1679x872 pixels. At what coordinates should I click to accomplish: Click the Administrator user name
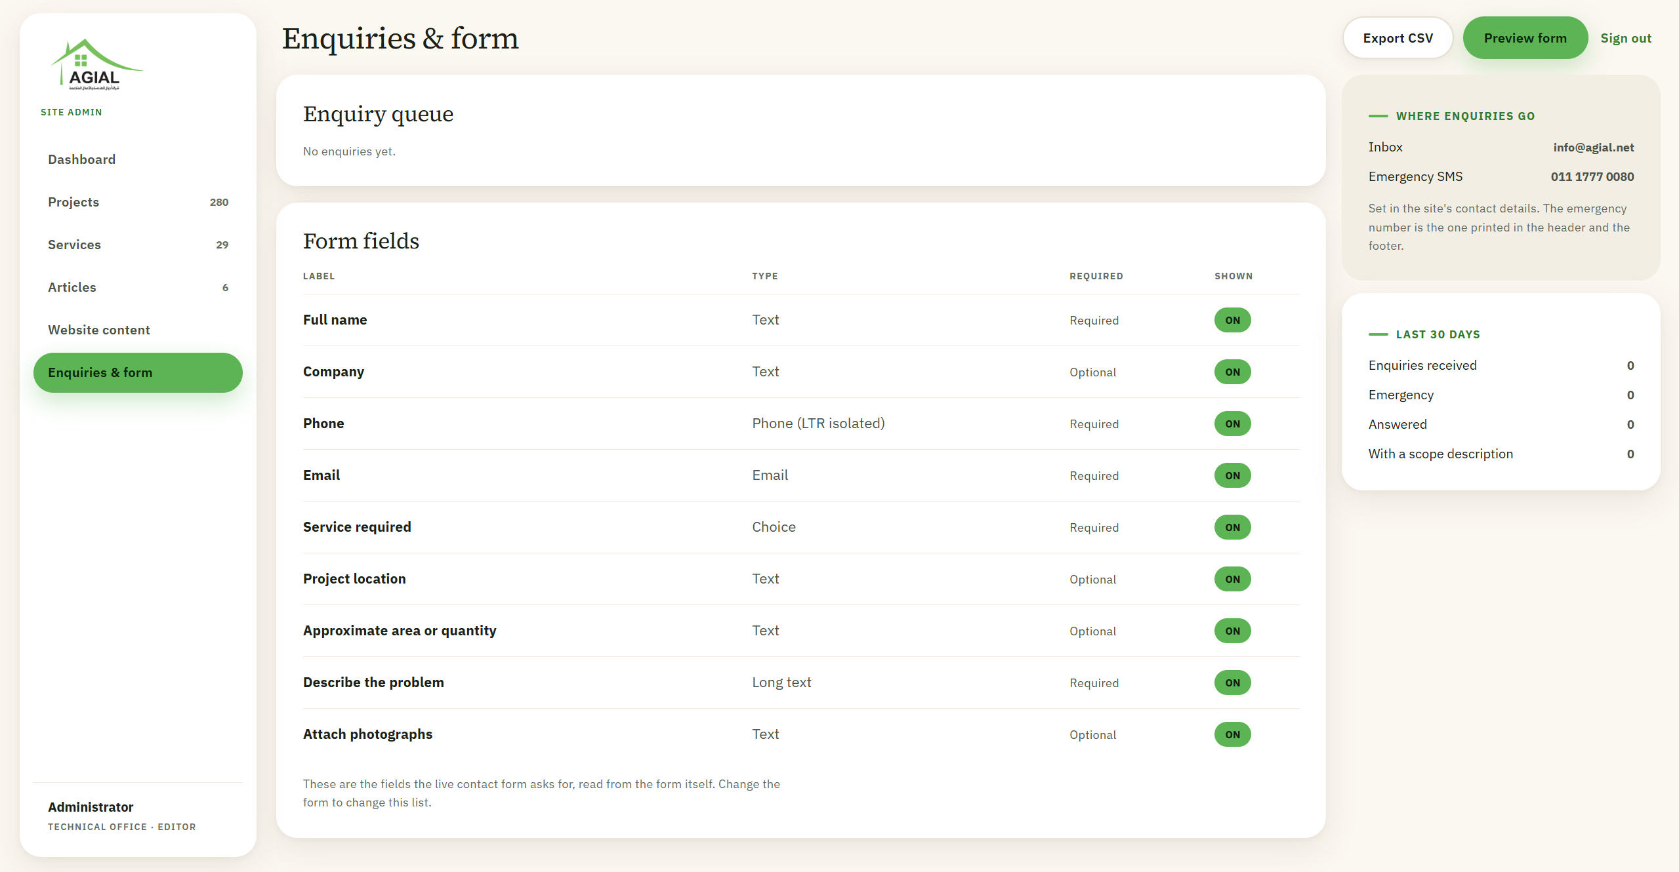pos(91,807)
